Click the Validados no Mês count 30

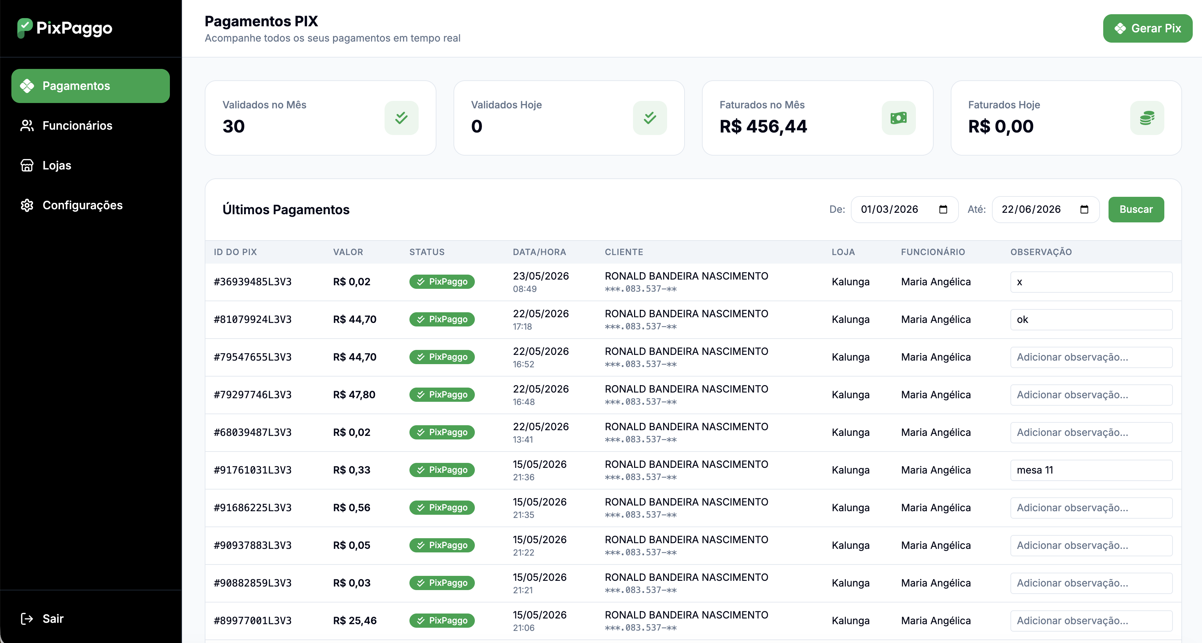(233, 126)
